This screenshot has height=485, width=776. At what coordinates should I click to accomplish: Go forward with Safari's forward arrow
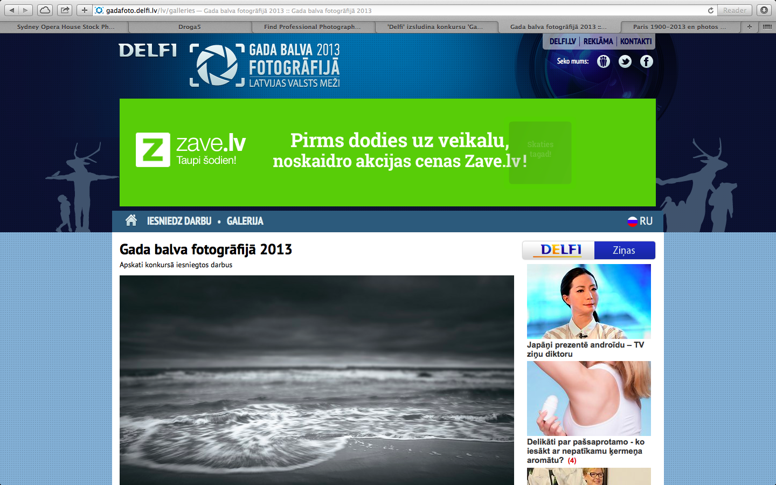pyautogui.click(x=25, y=10)
